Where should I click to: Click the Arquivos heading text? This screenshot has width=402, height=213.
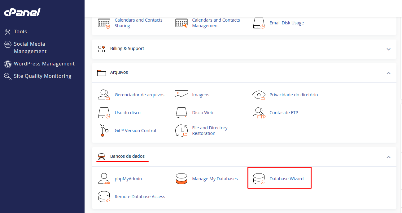pyautogui.click(x=119, y=72)
